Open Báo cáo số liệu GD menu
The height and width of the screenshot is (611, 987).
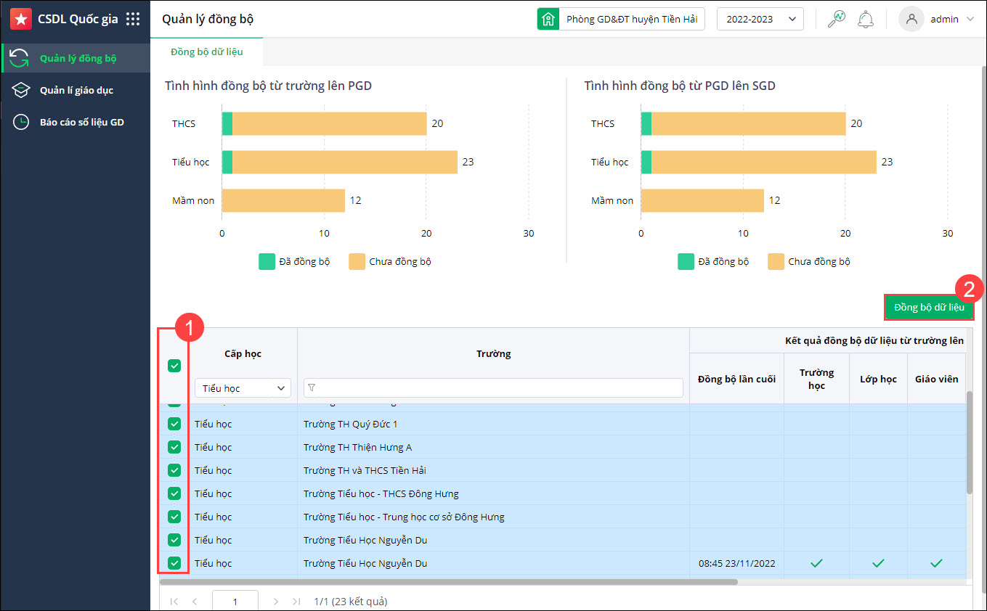(81, 122)
